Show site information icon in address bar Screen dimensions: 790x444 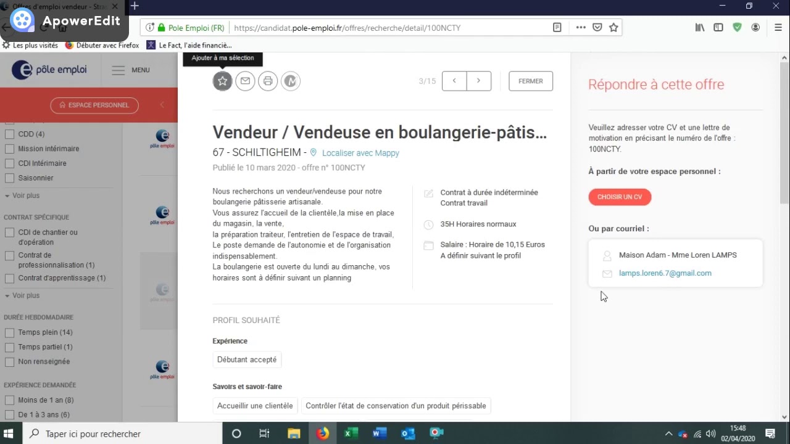[x=149, y=28]
